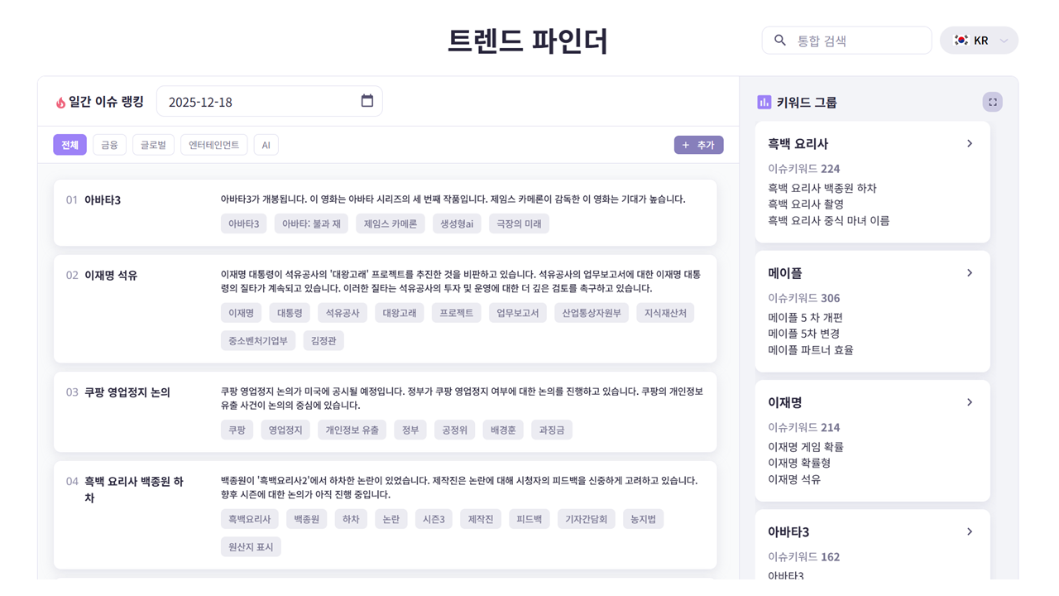Expand the 메이플 keyword group chevron
1059x596 pixels.
pyautogui.click(x=970, y=273)
